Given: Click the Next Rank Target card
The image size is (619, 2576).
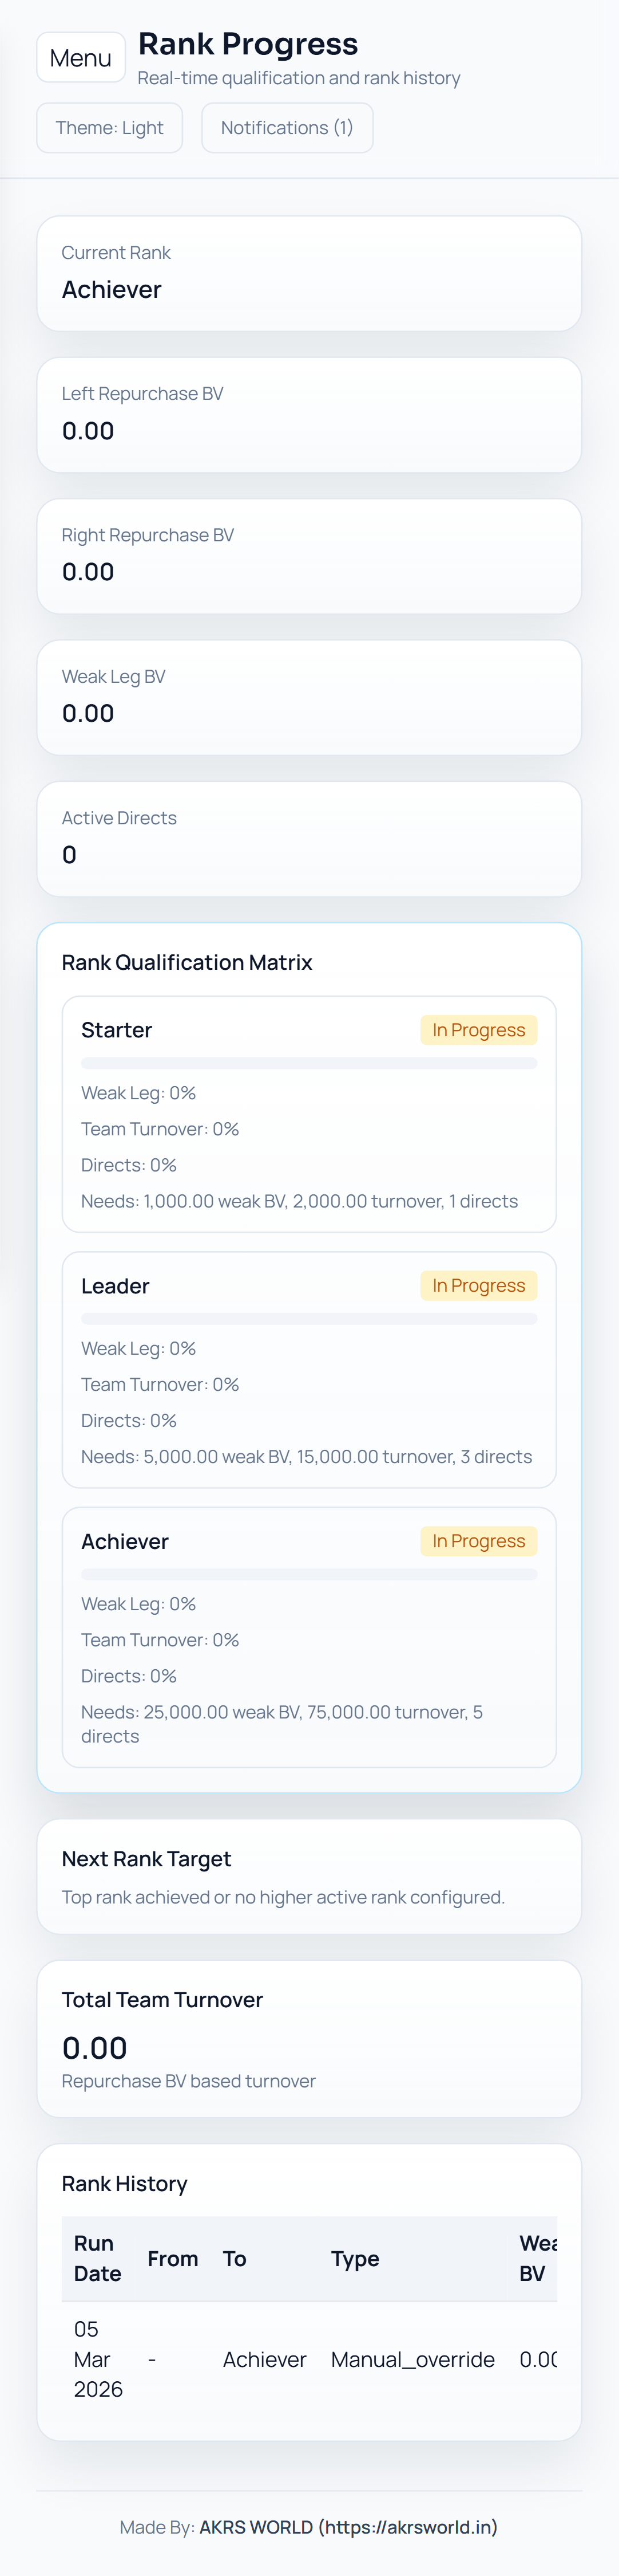Looking at the screenshot, I should [308, 1876].
